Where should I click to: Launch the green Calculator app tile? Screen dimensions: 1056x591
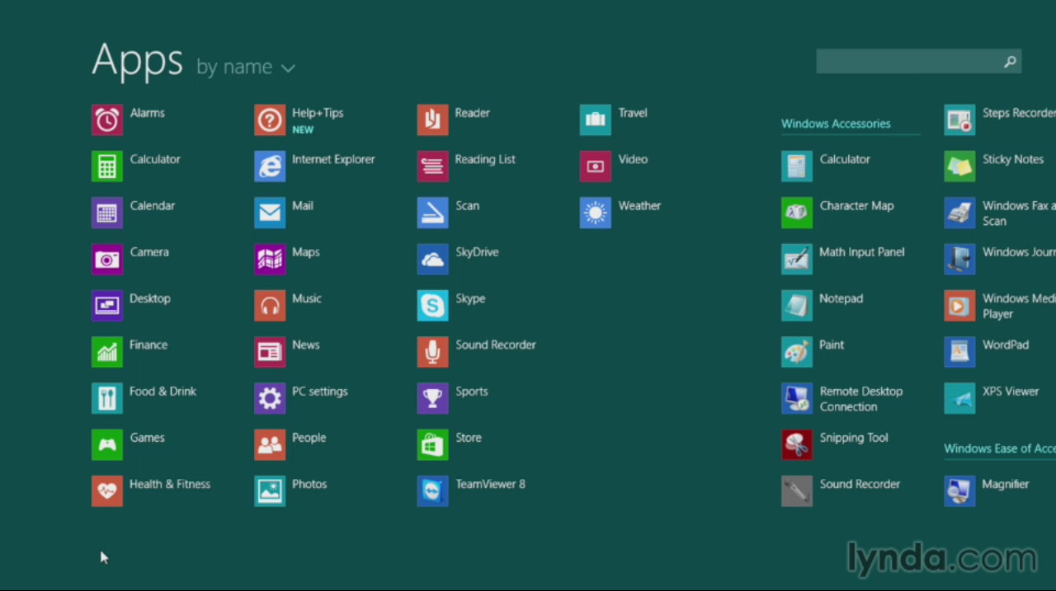tap(107, 167)
